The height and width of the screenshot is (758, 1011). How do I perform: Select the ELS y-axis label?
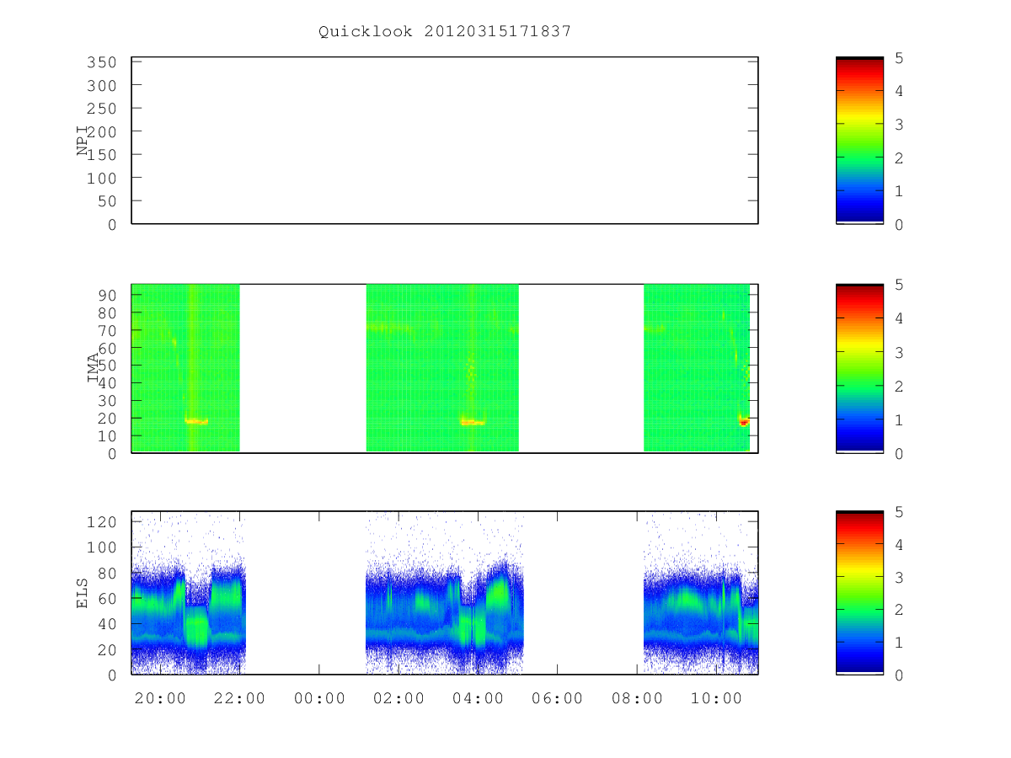tap(83, 593)
